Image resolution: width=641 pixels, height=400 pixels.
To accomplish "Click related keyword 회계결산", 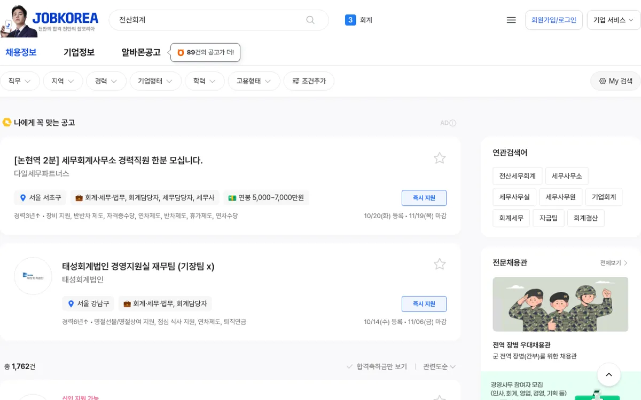I will click(x=585, y=218).
